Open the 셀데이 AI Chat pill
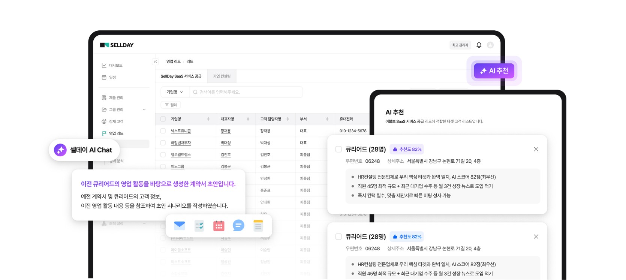Viewport: 626px width, 280px height. 84,150
